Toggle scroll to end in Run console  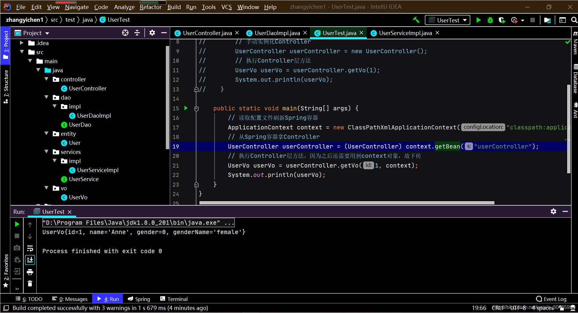pyautogui.click(x=30, y=260)
